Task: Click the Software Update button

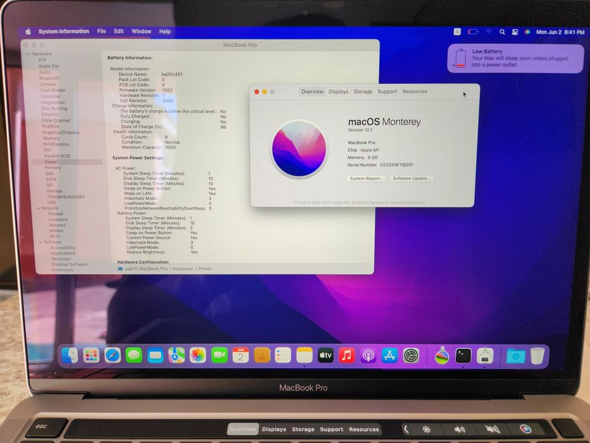Action: [411, 178]
